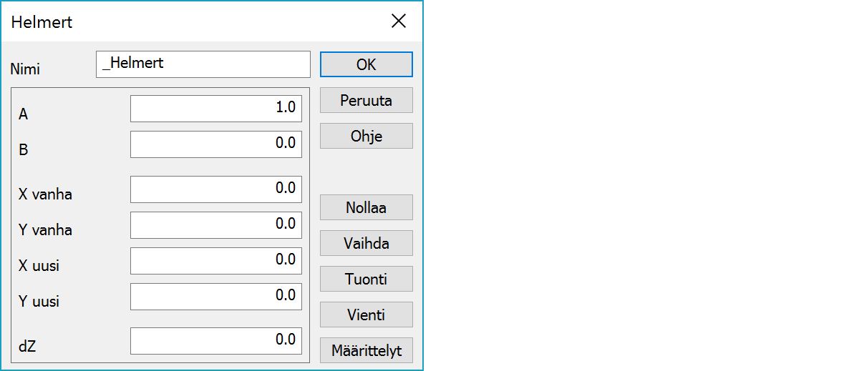Click the Helmert title bar text

click(x=42, y=22)
